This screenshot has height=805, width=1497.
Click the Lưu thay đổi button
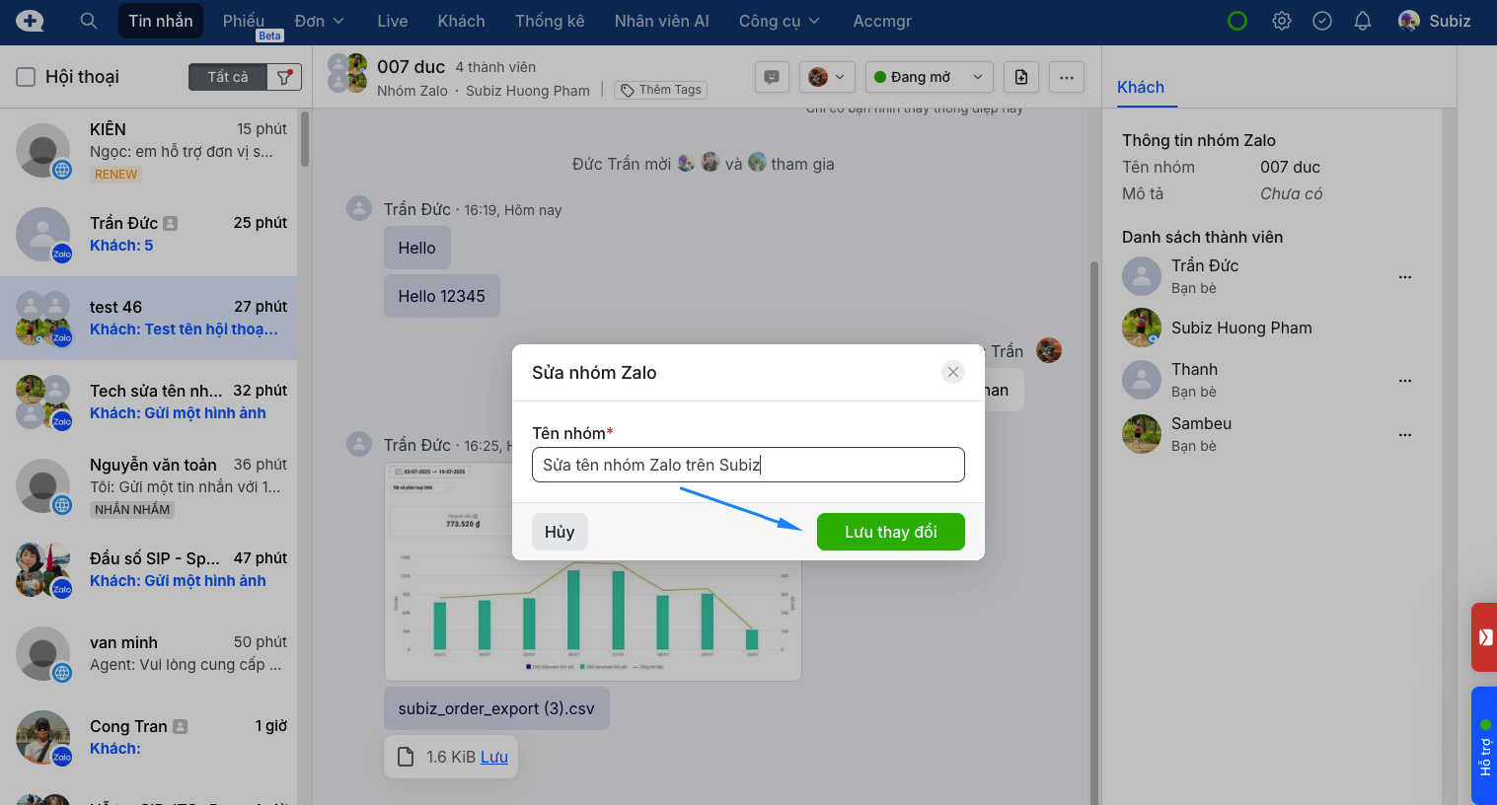click(890, 532)
